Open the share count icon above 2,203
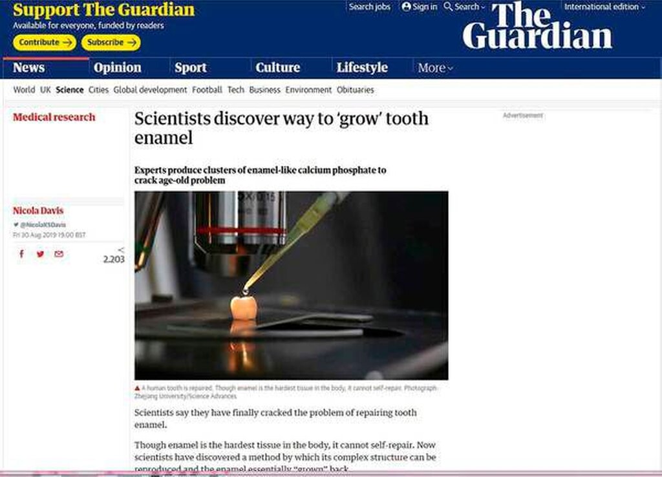The image size is (662, 477). tap(121, 250)
